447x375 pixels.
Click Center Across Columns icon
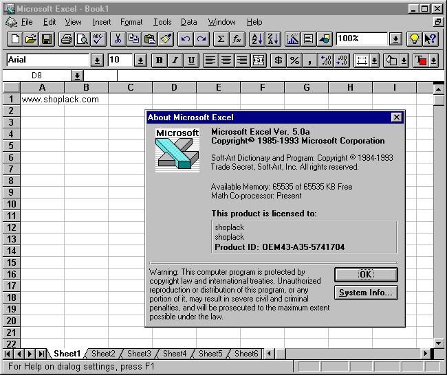tap(259, 60)
